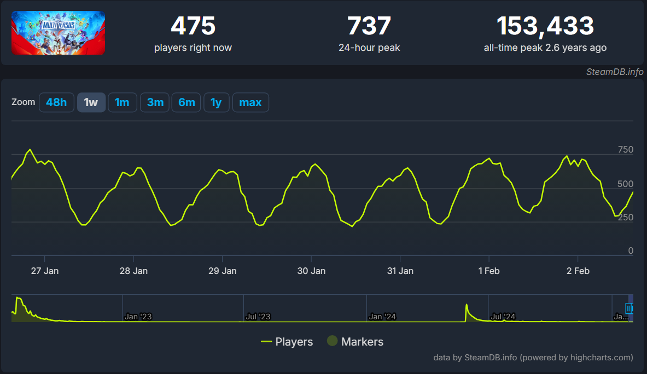Image resolution: width=647 pixels, height=374 pixels.
Task: Click the MultiVersus game thumbnail
Action: click(x=58, y=33)
